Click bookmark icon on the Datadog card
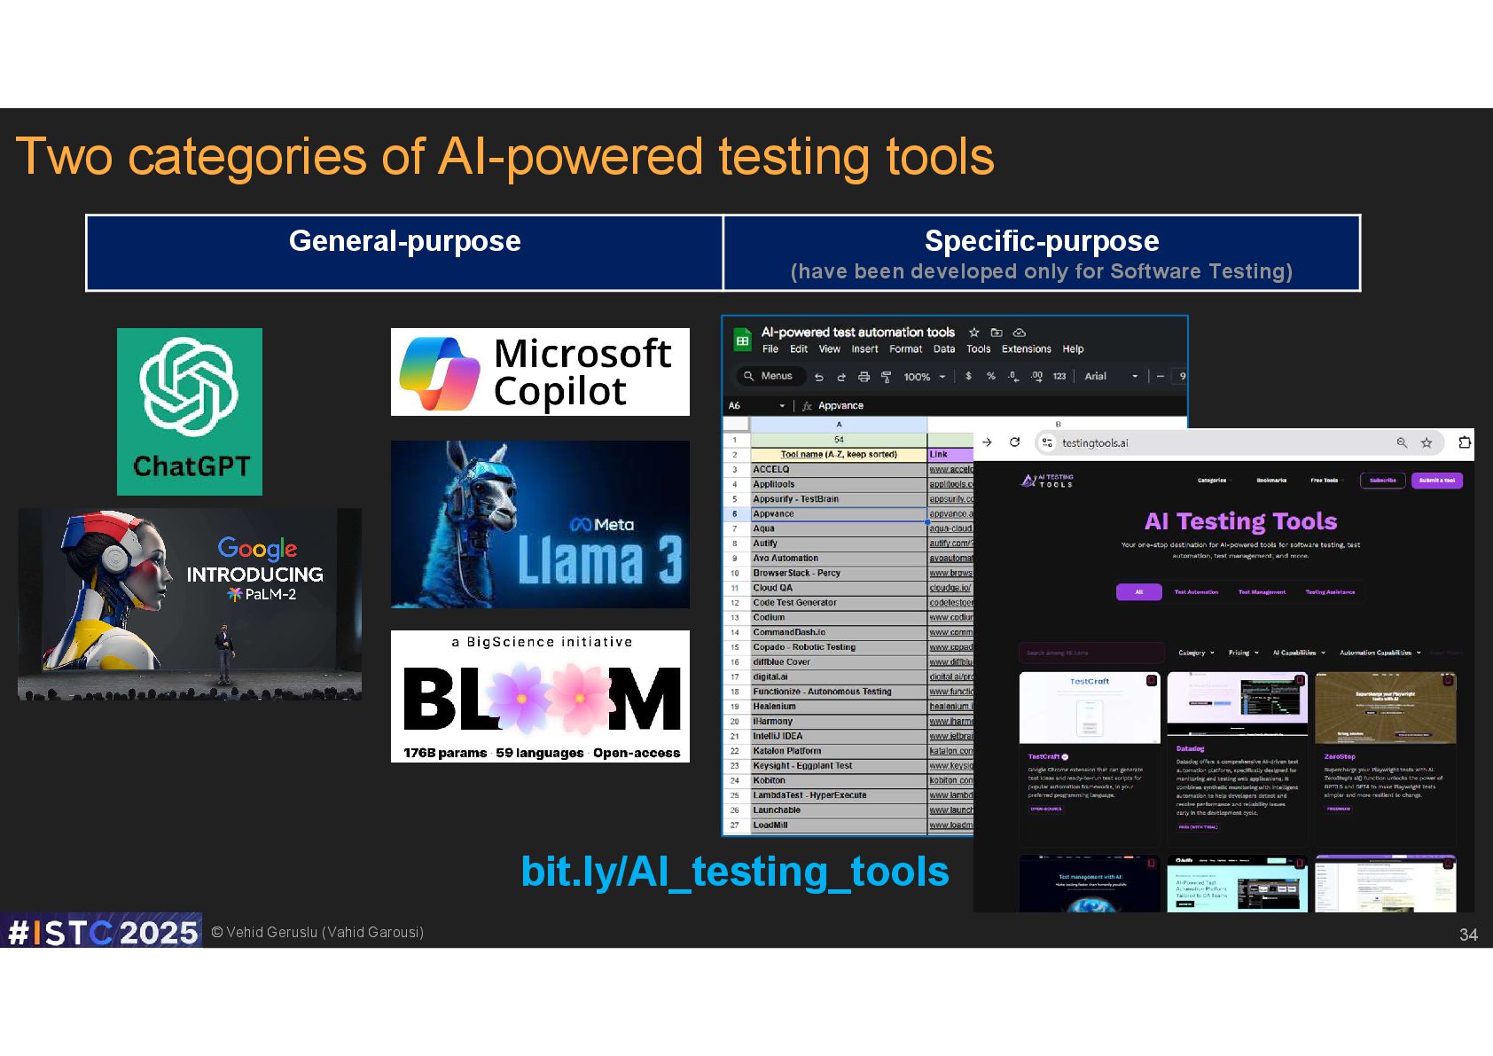Screen dimensions: 1493x1056 click(x=1299, y=681)
